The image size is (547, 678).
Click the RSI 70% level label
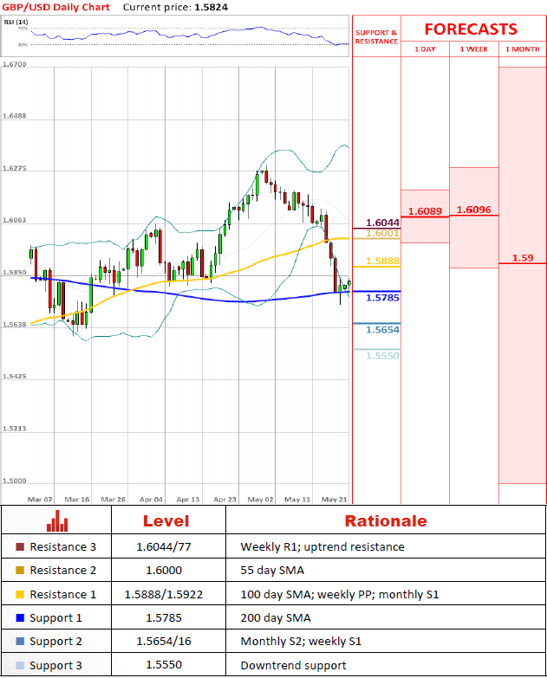tap(23, 29)
